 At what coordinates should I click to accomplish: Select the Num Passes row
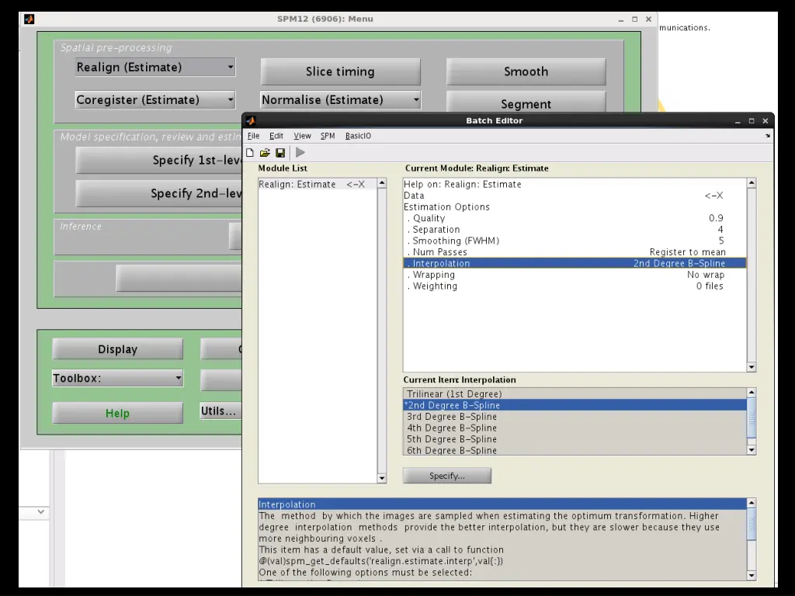[575, 252]
